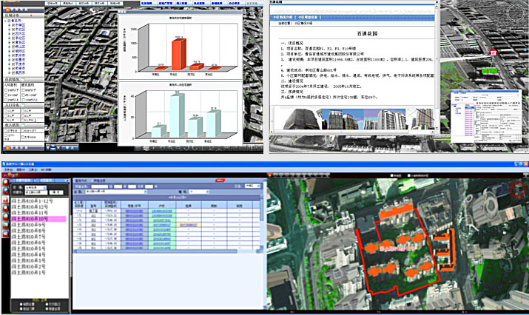The image size is (529, 315).
Task: Open the 幢号 dropdown in the query panel
Action: (199, 192)
